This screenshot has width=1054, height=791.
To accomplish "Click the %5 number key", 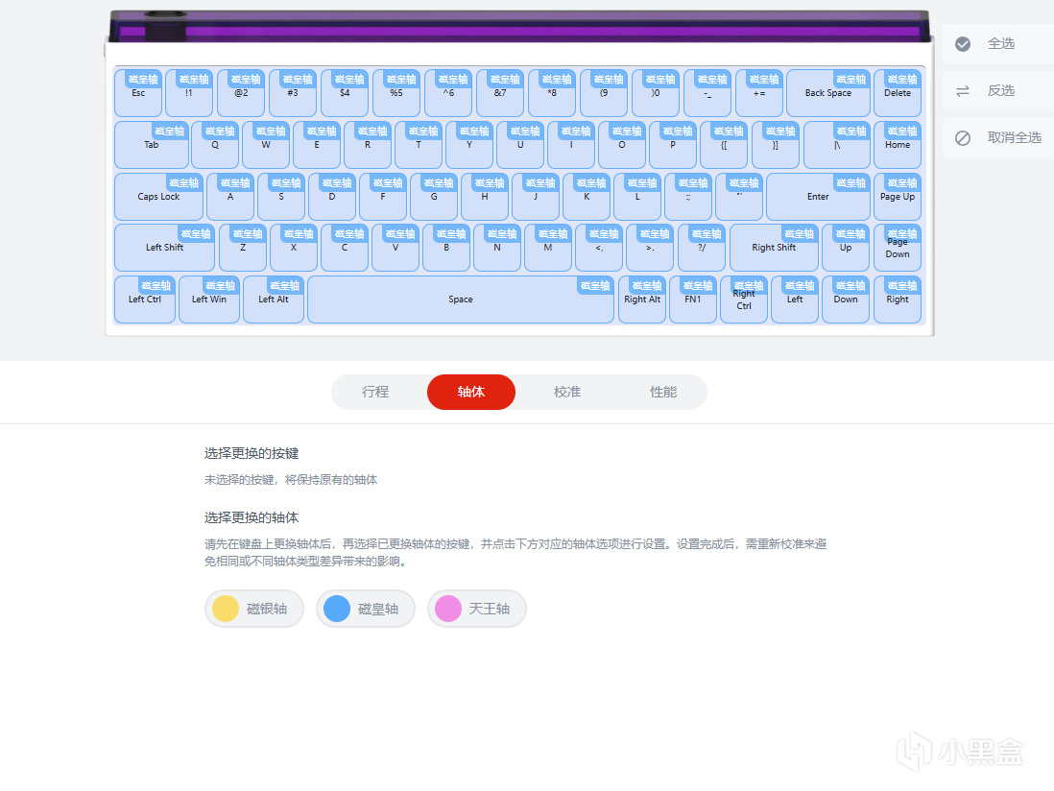I will (x=396, y=93).
